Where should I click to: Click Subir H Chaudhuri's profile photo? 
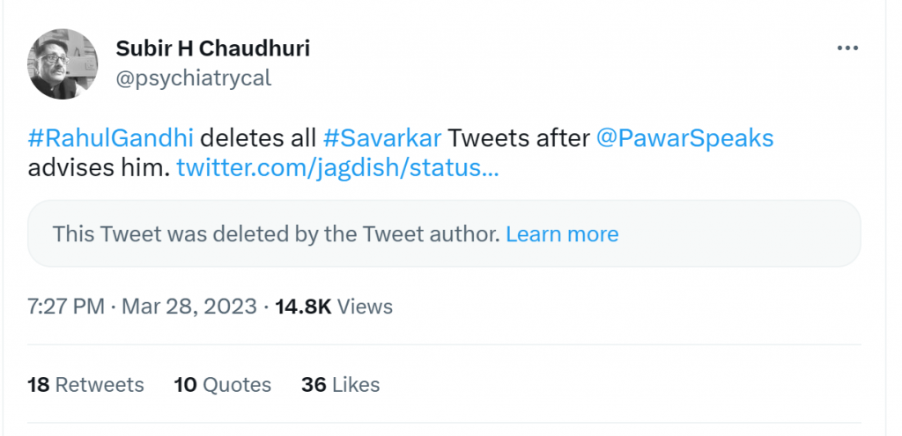point(63,63)
